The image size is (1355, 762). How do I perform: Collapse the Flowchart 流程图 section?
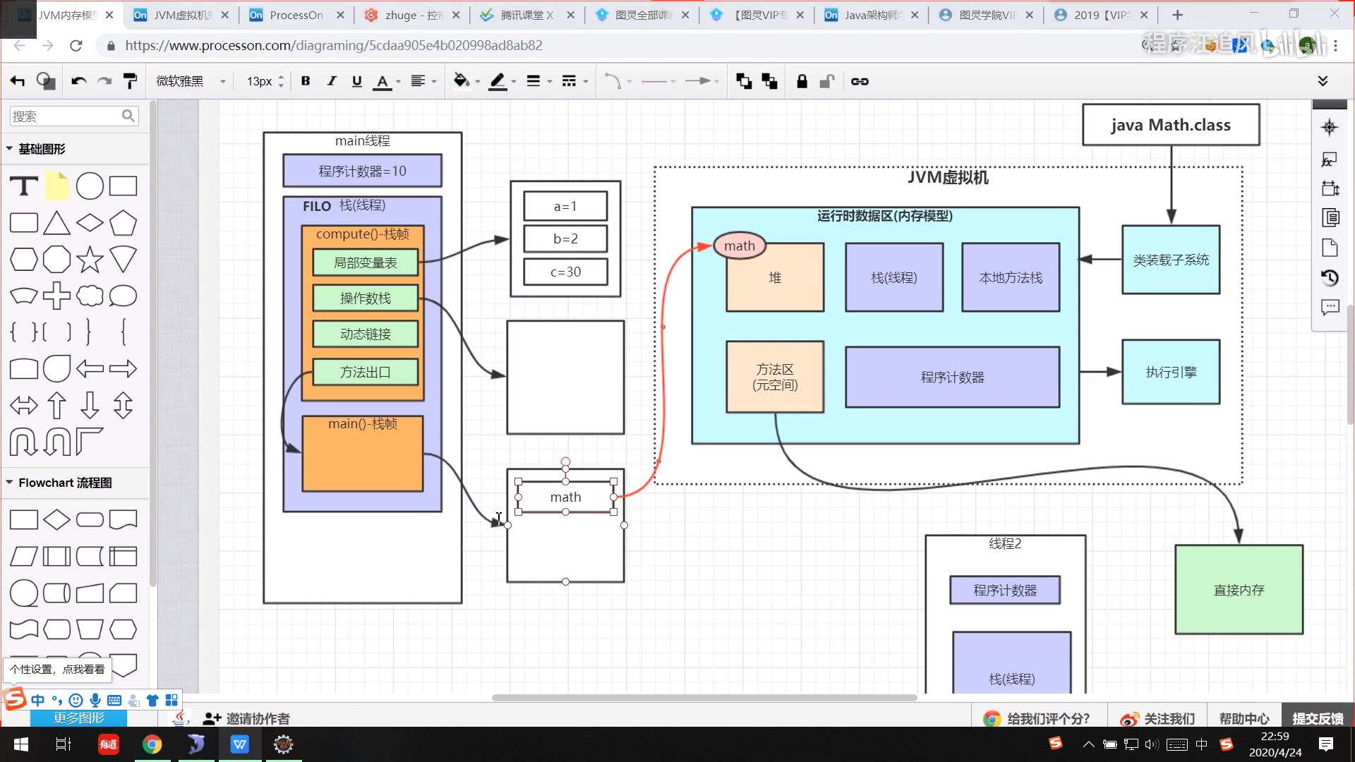tap(10, 483)
